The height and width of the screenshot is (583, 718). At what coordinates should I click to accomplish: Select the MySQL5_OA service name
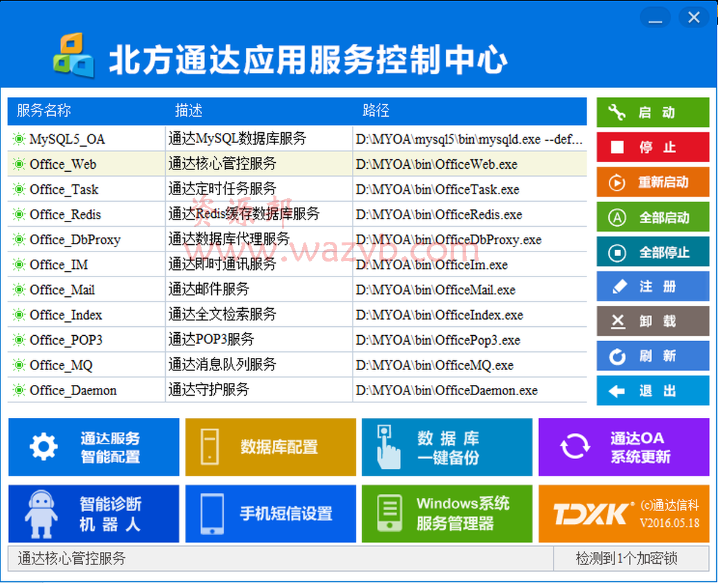(67, 139)
